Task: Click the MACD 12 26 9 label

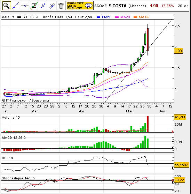Action: (14, 138)
